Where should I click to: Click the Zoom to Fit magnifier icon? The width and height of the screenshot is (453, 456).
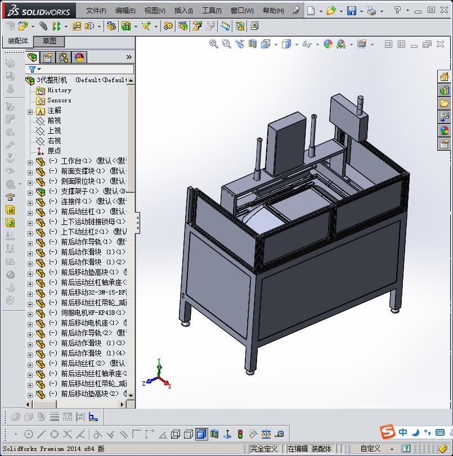click(214, 44)
